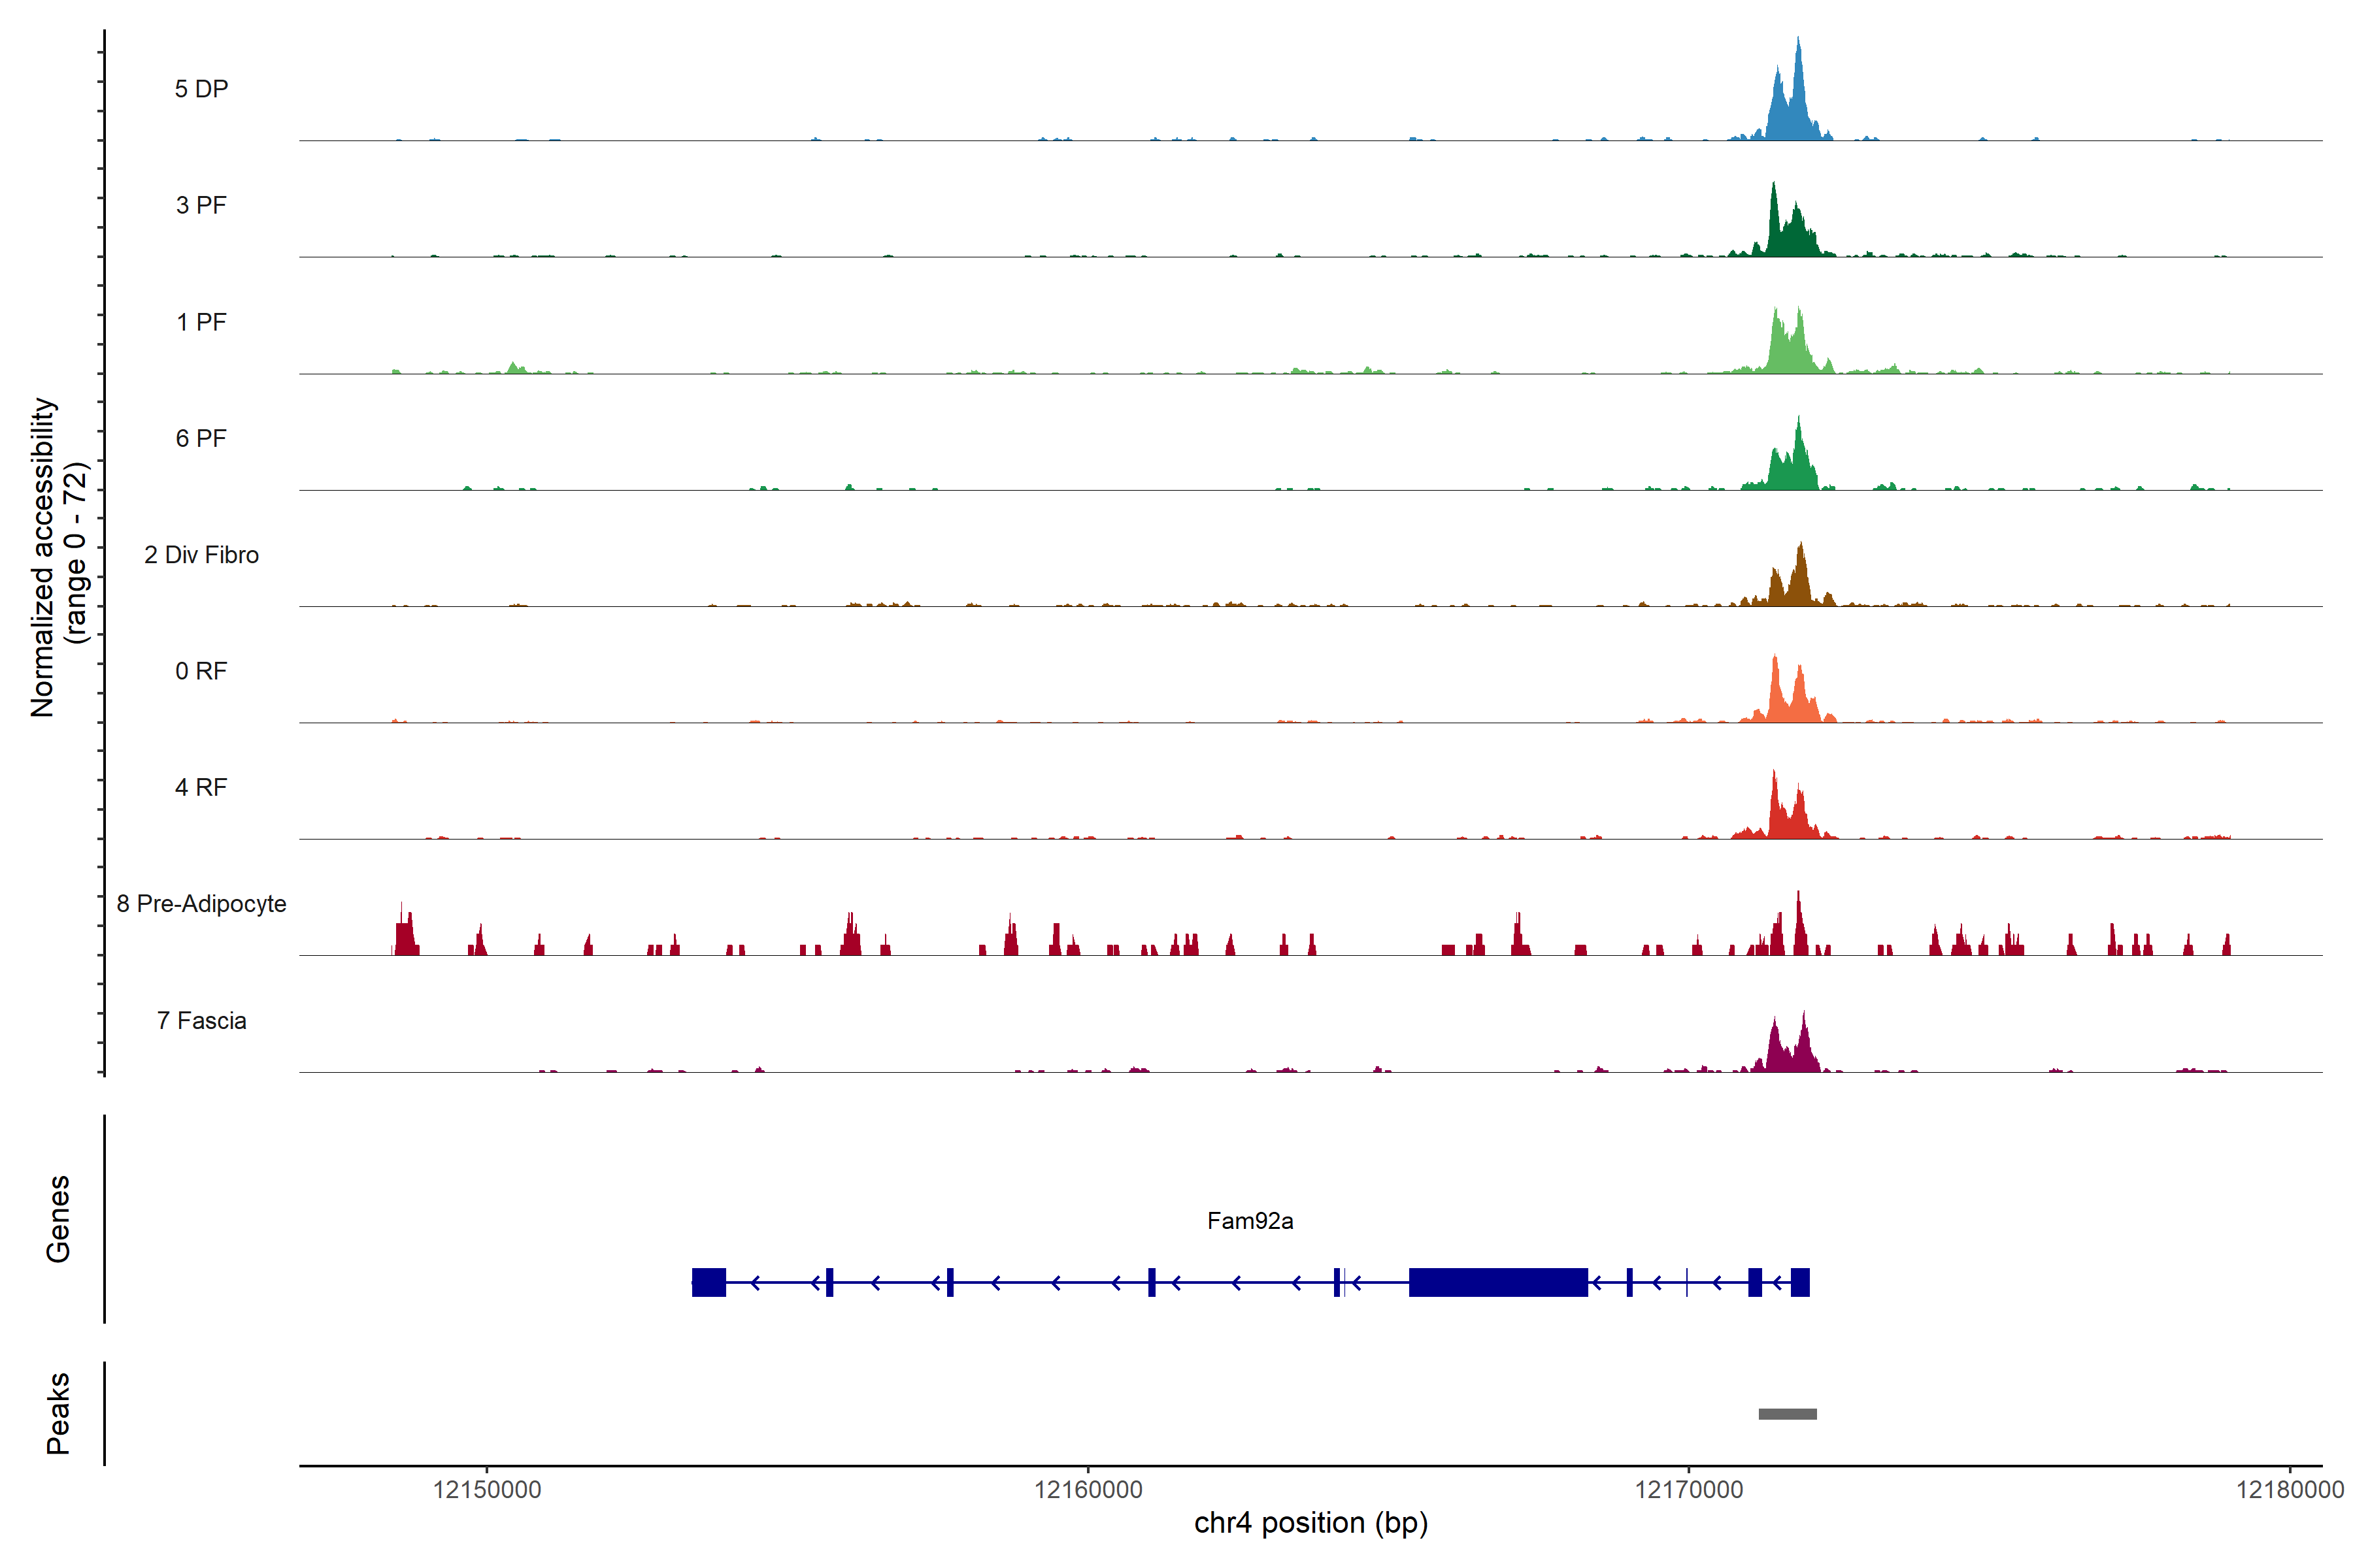Select the 0 RF track label

point(201,671)
